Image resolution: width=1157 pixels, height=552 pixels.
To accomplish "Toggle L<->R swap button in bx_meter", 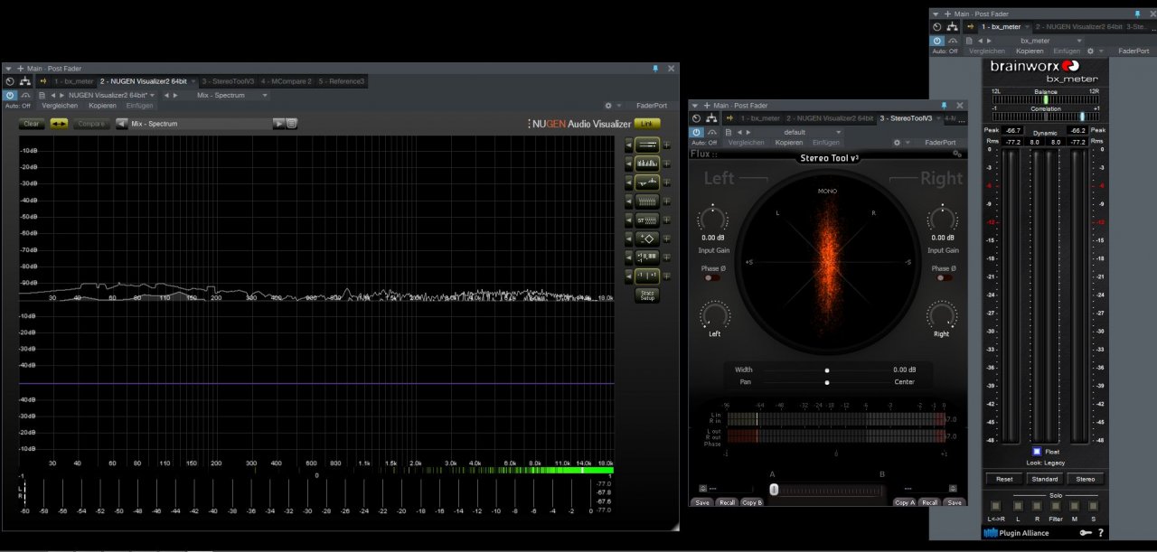I will 995,507.
